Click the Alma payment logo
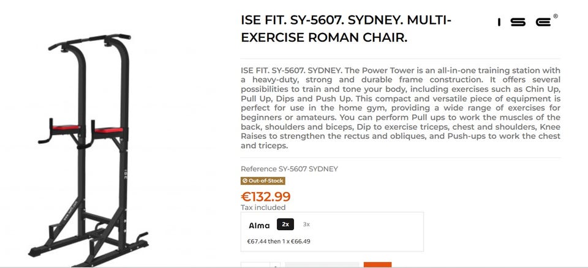The image size is (588, 268). [x=259, y=225]
